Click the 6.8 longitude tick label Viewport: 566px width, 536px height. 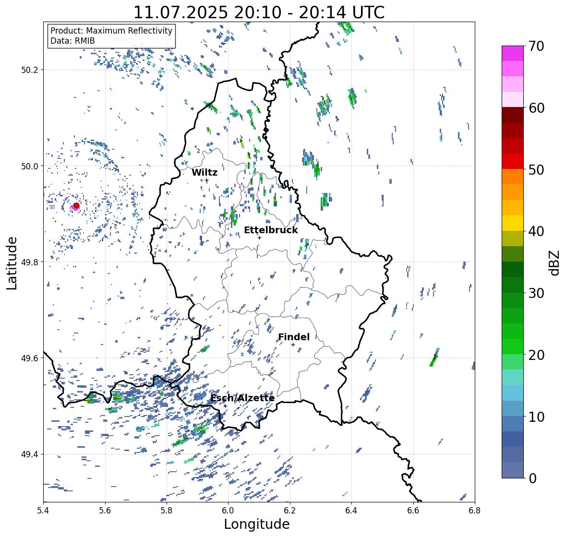point(475,511)
